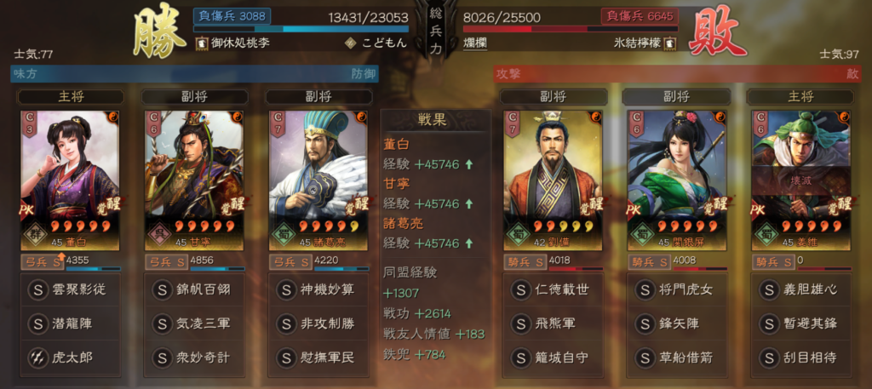872x389 pixels.
Task: Open 姜維 general portrait card
Action: (x=801, y=180)
